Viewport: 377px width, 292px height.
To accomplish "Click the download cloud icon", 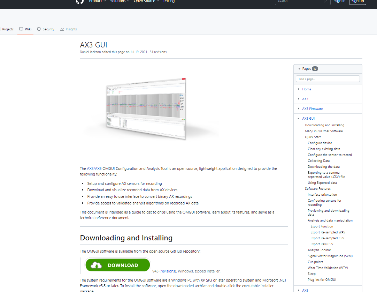I will (x=97, y=265).
